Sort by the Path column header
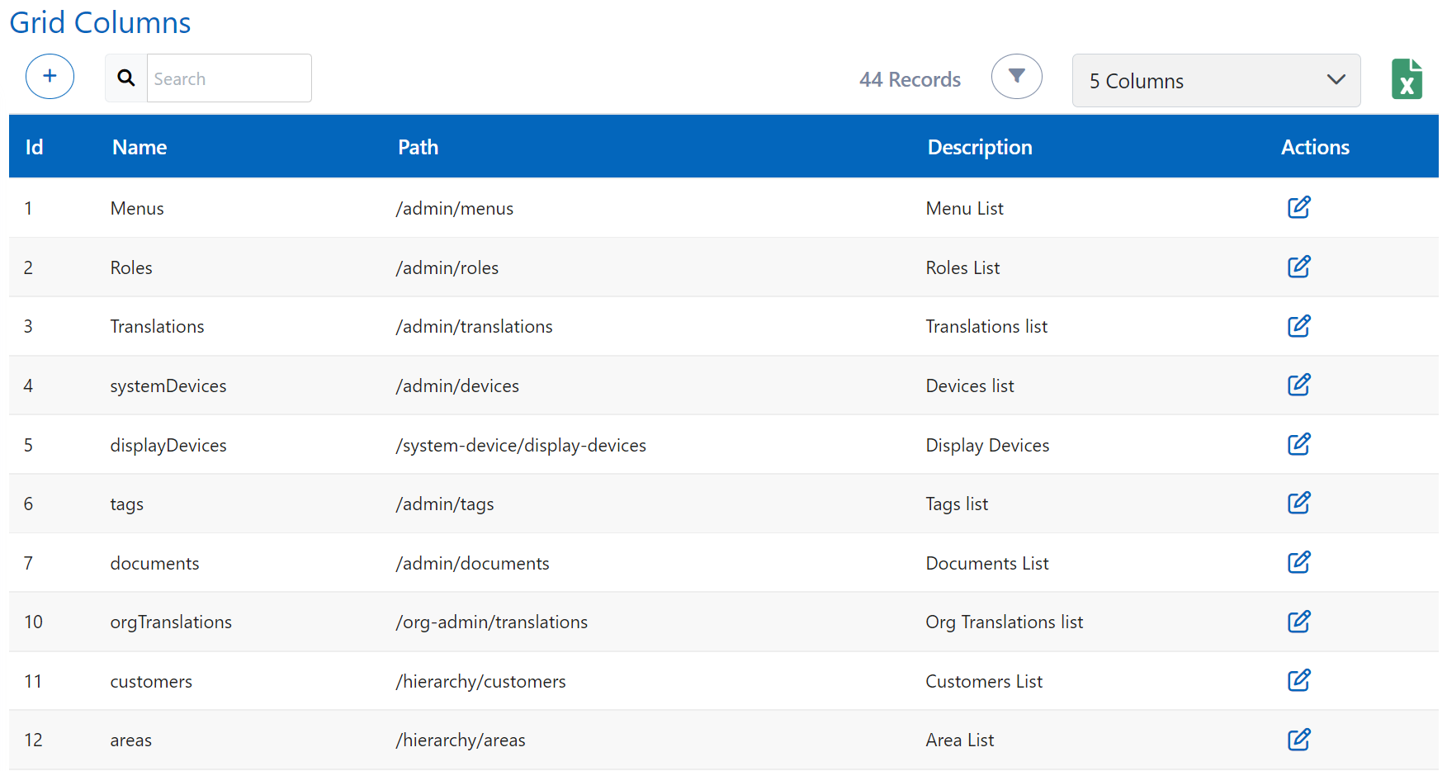The image size is (1447, 771). pos(418,148)
